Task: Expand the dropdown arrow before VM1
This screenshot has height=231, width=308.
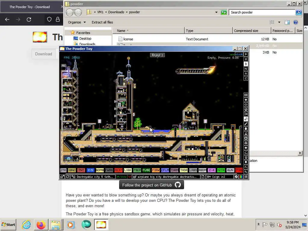Action: coord(95,12)
